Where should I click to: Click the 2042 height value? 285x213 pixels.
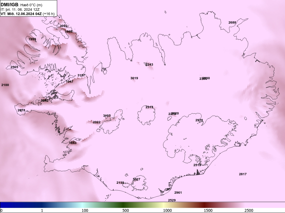45,101
